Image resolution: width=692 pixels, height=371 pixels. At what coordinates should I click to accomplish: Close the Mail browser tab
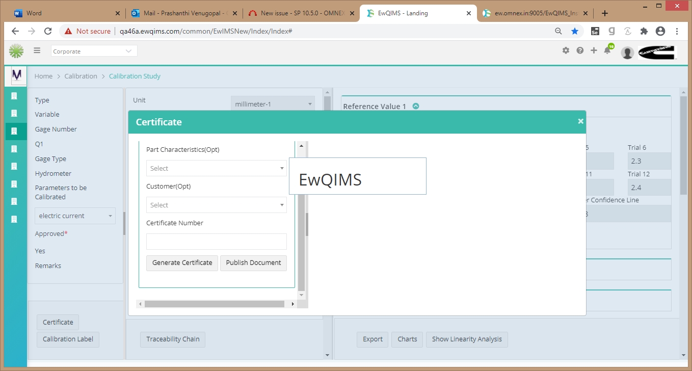[x=235, y=13]
